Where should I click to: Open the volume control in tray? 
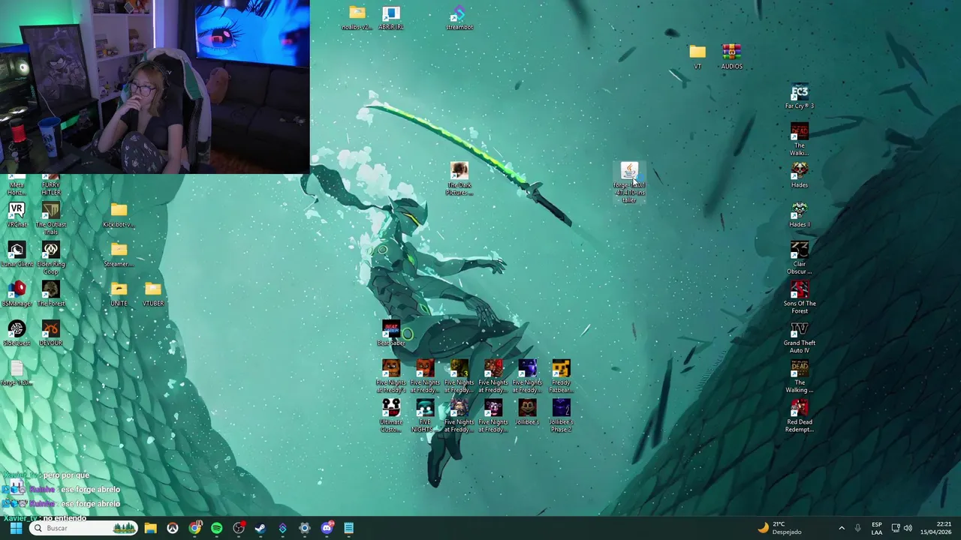(908, 528)
